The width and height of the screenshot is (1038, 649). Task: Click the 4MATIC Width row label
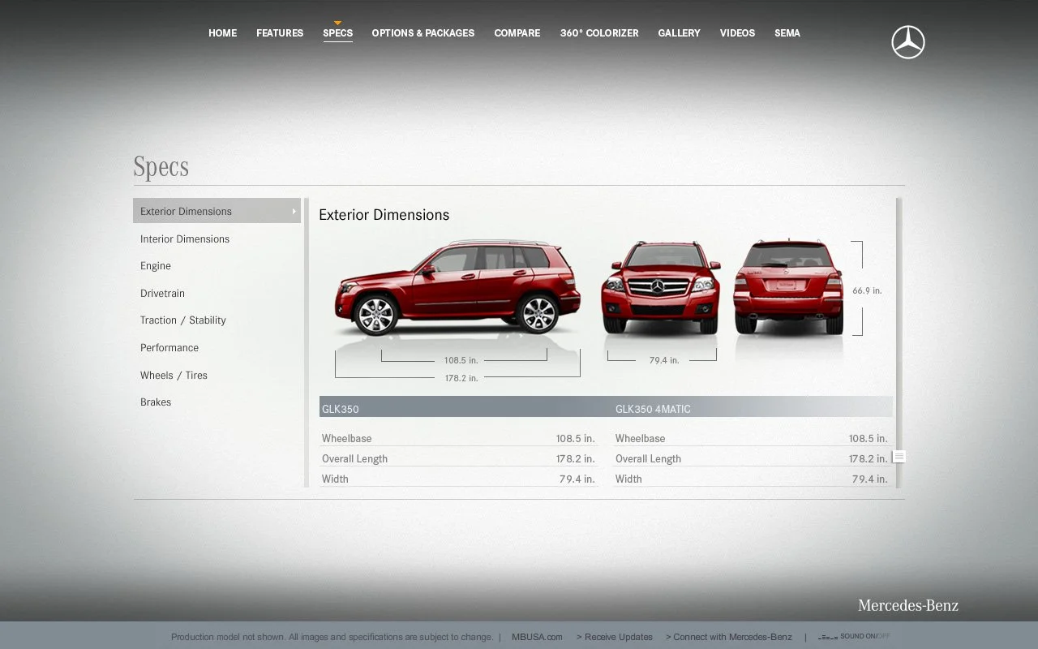click(628, 479)
